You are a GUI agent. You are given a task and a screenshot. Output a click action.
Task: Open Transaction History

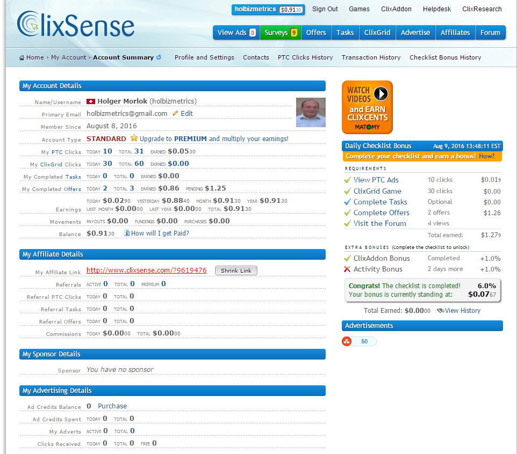pos(371,57)
